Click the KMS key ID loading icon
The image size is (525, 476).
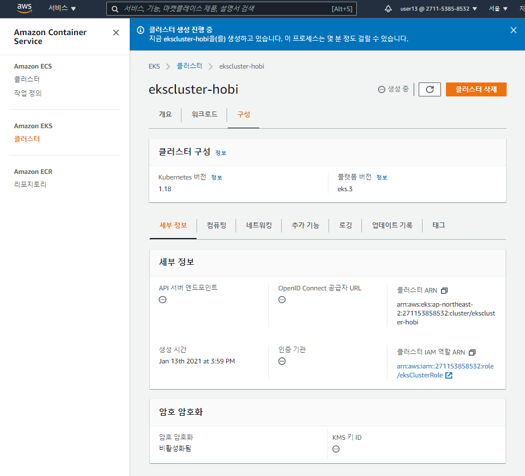tap(336, 449)
